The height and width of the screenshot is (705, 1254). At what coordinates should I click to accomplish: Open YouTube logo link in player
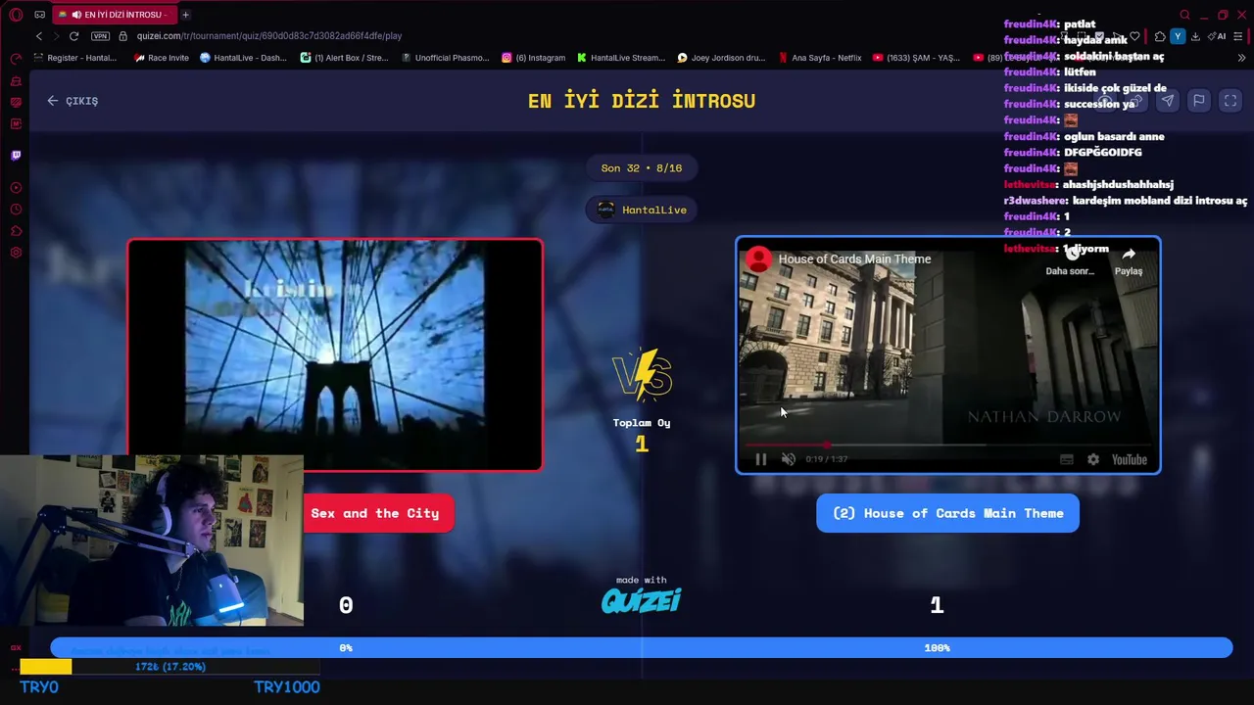pos(1130,459)
